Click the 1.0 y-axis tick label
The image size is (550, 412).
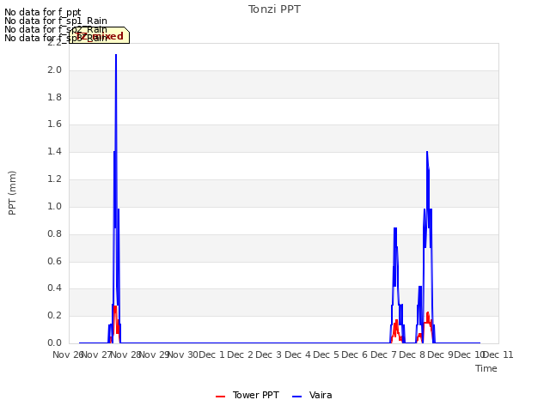55,206
